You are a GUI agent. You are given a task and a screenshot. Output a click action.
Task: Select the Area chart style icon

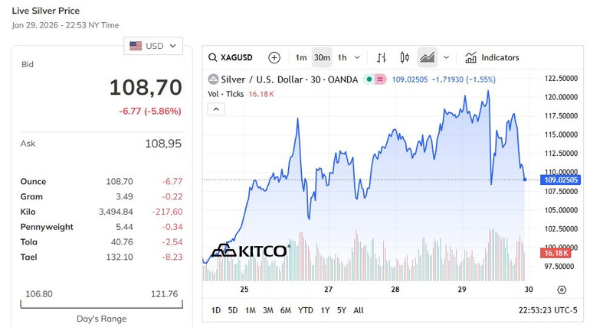427,57
